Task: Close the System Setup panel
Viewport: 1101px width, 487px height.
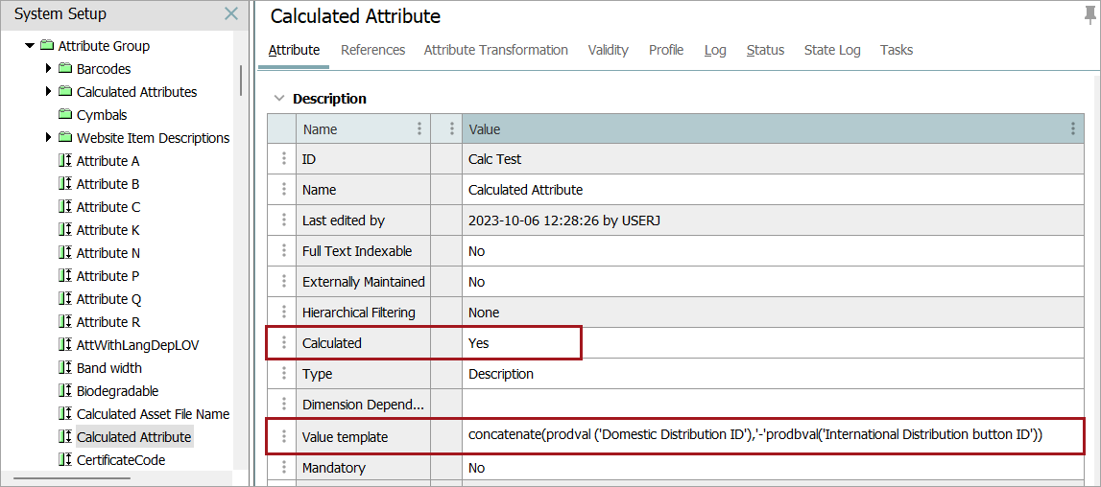Action: pyautogui.click(x=230, y=14)
